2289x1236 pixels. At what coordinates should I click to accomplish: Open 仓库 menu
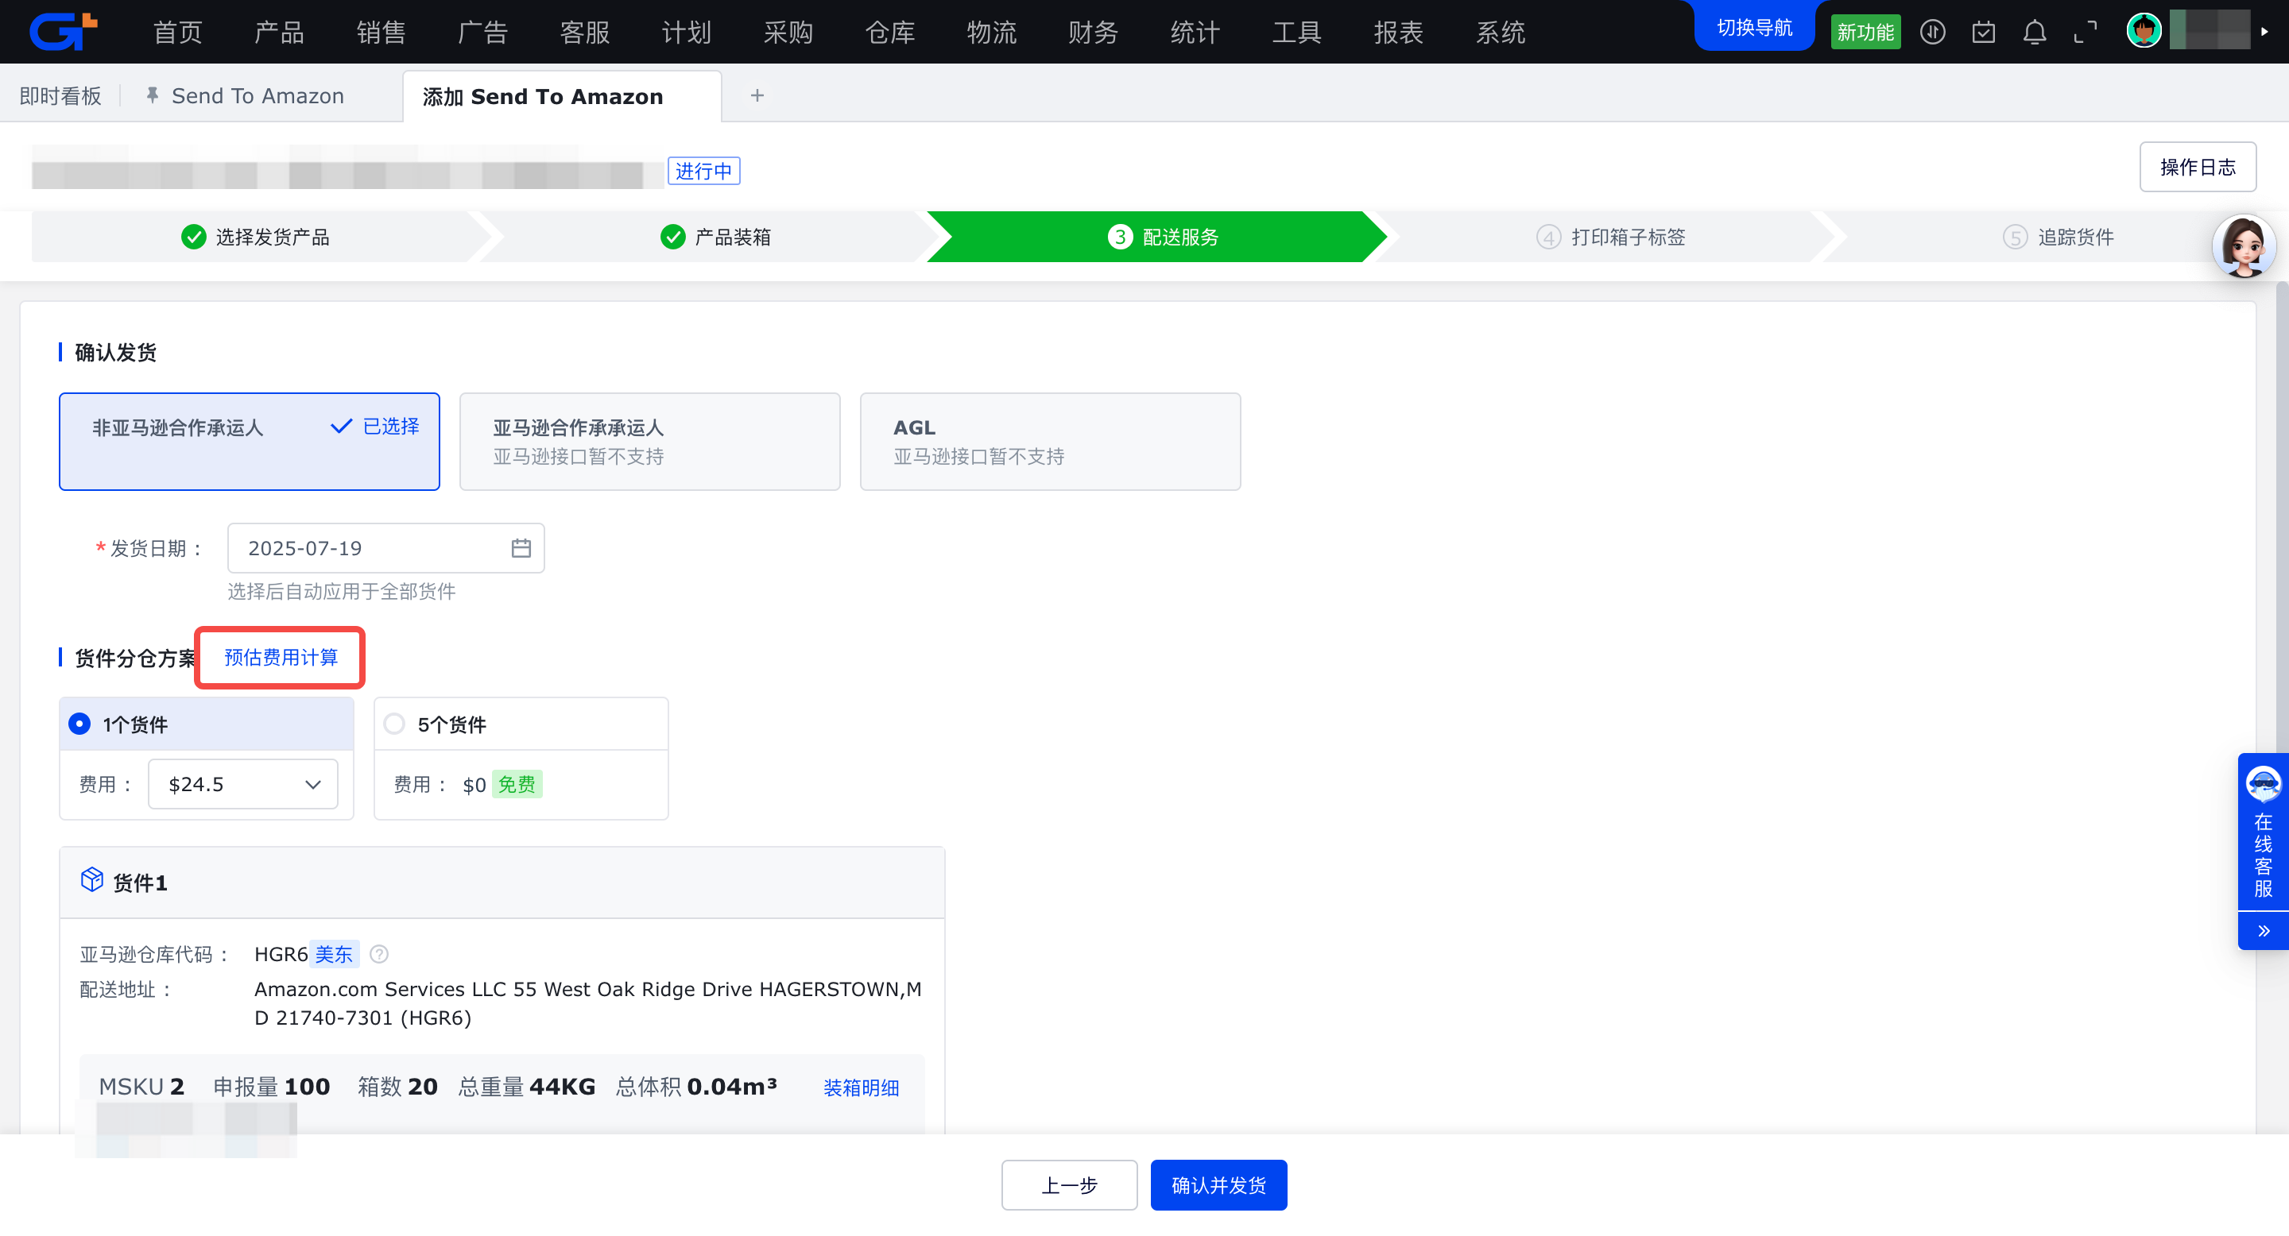click(889, 33)
